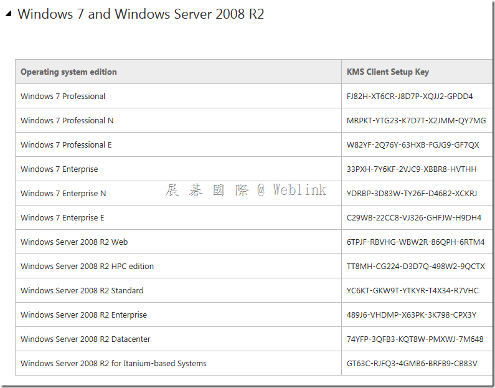
Task: Collapse the Windows 7 and Server 2008 R2 section
Action: pyautogui.click(x=9, y=14)
